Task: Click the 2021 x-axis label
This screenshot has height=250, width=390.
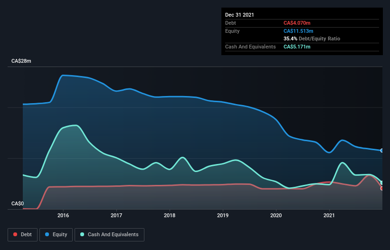Action: click(329, 215)
